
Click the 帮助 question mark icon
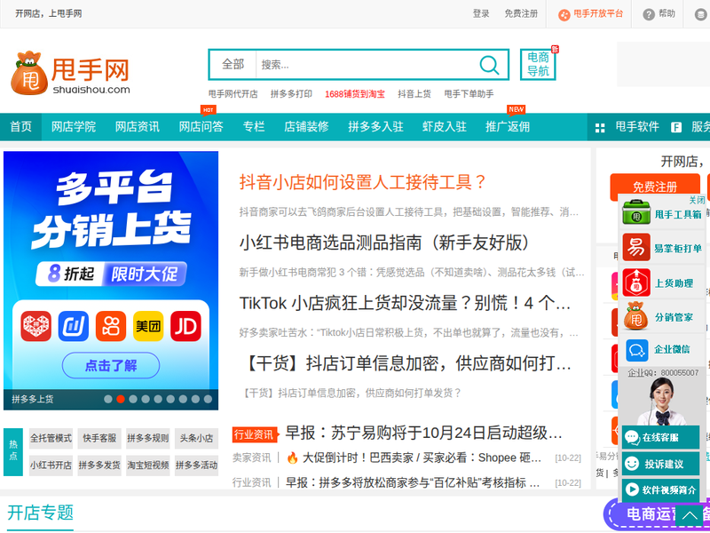point(649,14)
